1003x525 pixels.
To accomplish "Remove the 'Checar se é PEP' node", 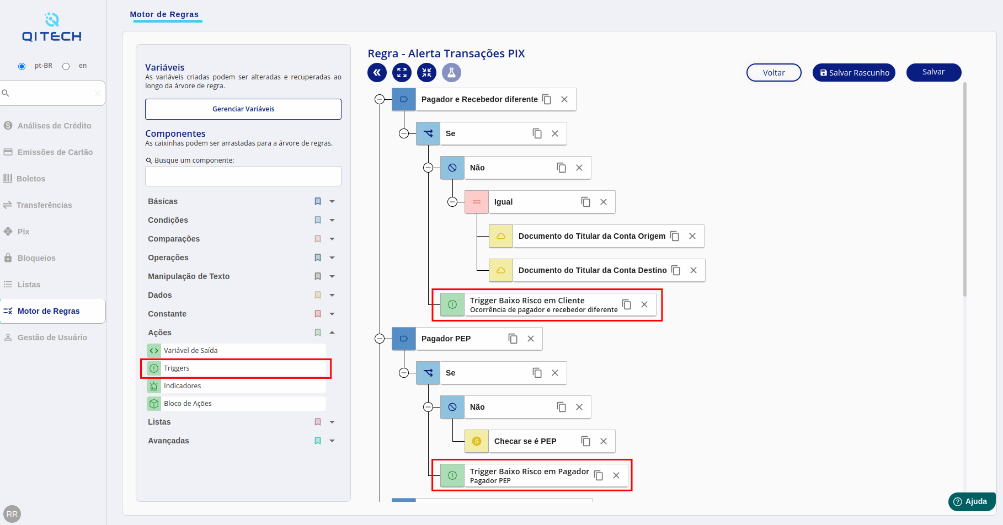I will coord(604,441).
